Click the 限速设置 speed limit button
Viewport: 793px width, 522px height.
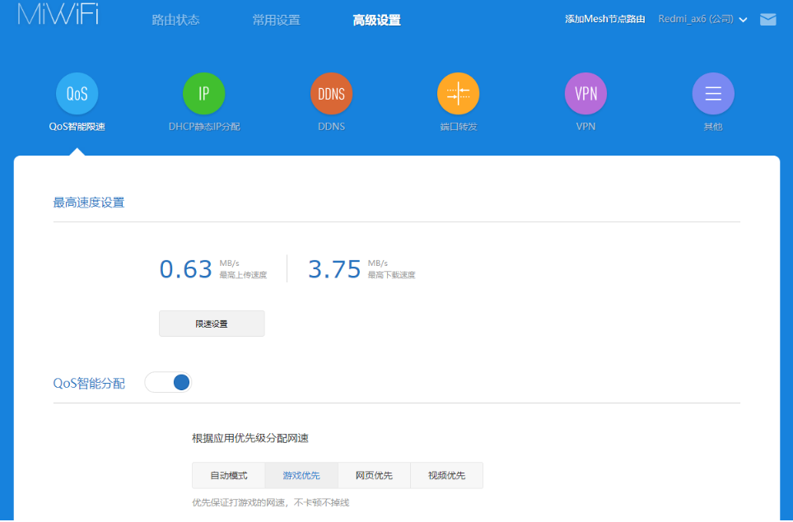point(211,323)
